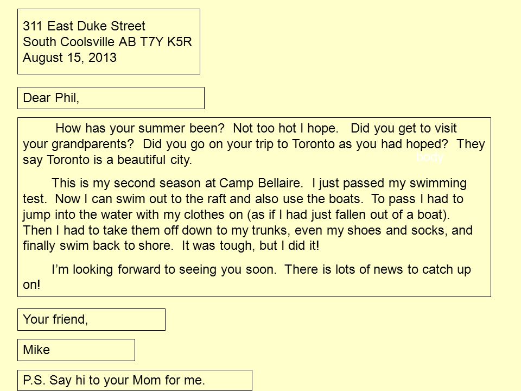Click the 'P.S. Say hi to your Mom' box

point(135,380)
